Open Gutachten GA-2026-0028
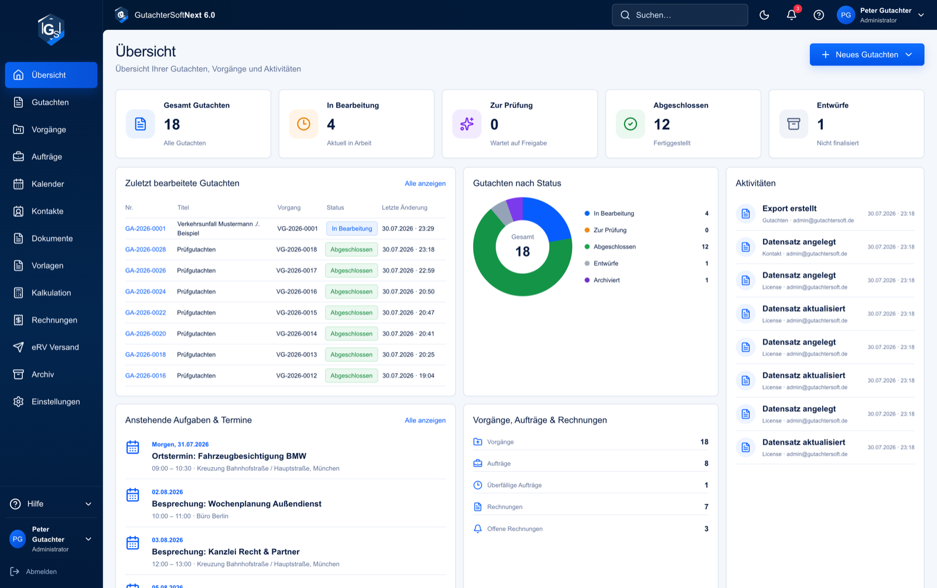 145,250
